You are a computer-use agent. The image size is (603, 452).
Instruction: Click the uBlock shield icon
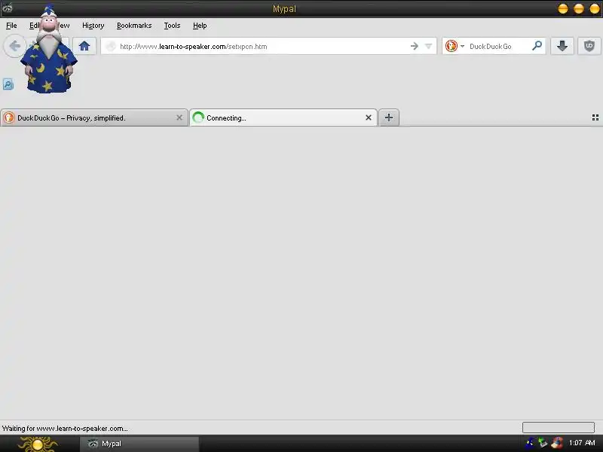[589, 46]
